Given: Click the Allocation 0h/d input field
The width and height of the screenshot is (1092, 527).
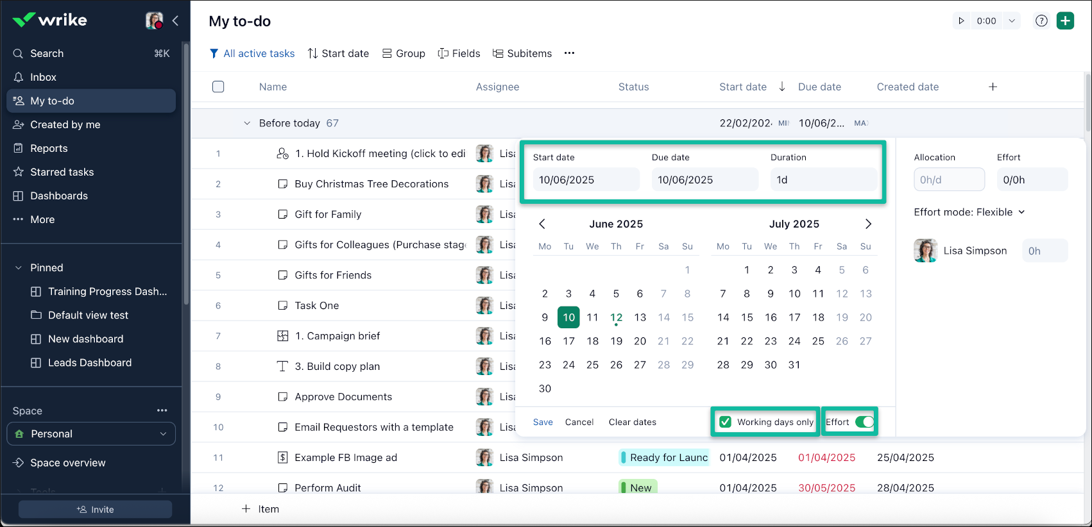Looking at the screenshot, I should [949, 180].
